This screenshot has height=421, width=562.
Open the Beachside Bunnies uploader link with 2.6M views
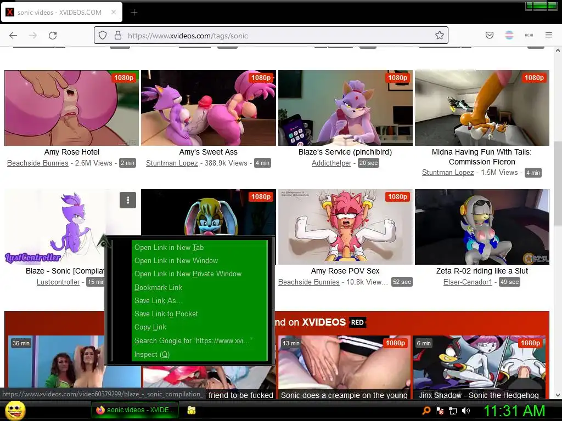point(38,163)
